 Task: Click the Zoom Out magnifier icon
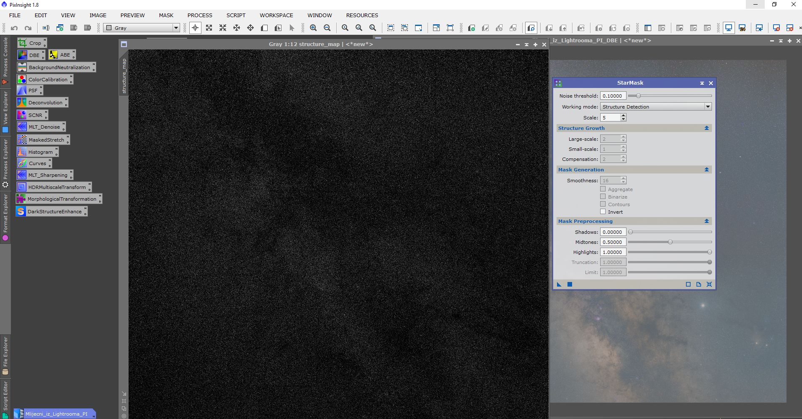(327, 28)
